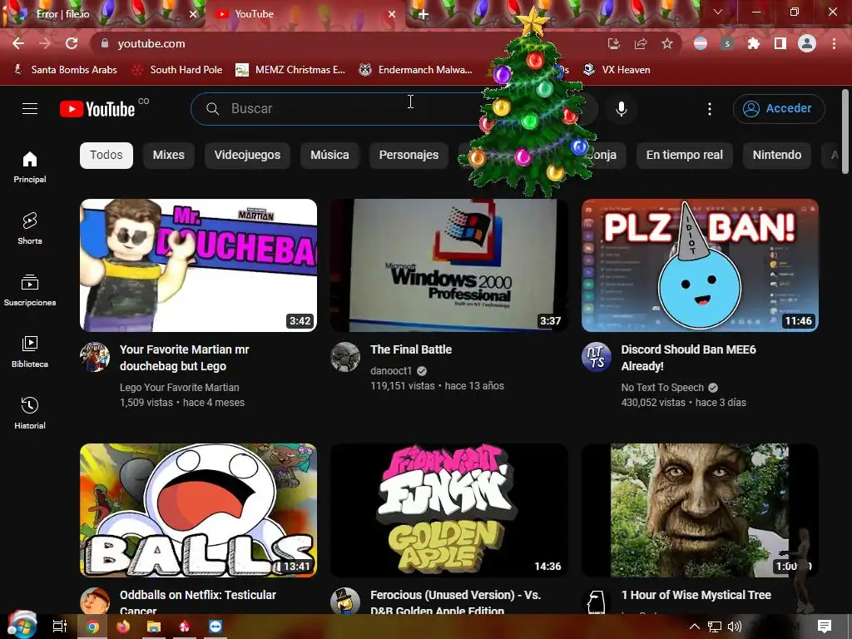
Task: Open network icon in system tray
Action: [x=715, y=627]
